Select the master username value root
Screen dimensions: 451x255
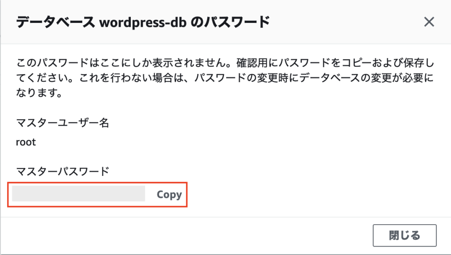tap(26, 142)
